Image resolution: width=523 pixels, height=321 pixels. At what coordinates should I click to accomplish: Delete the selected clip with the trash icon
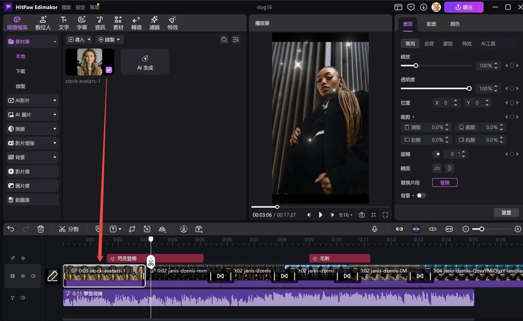[40, 229]
